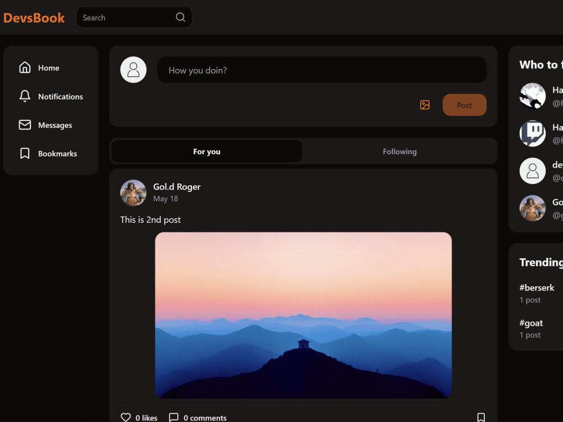Click the 'Who to' follow heading

[x=541, y=65]
